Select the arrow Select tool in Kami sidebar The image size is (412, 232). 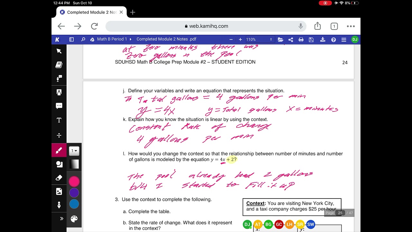[59, 51]
